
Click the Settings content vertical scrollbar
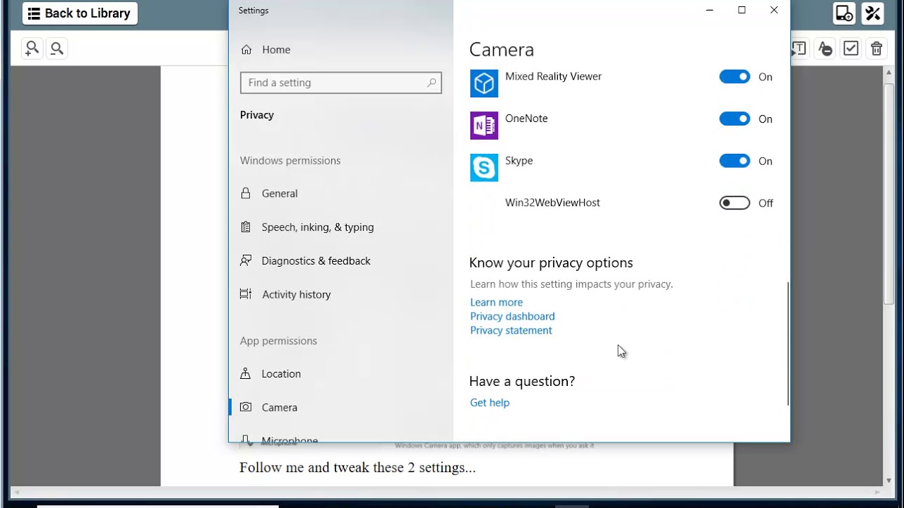point(787,344)
